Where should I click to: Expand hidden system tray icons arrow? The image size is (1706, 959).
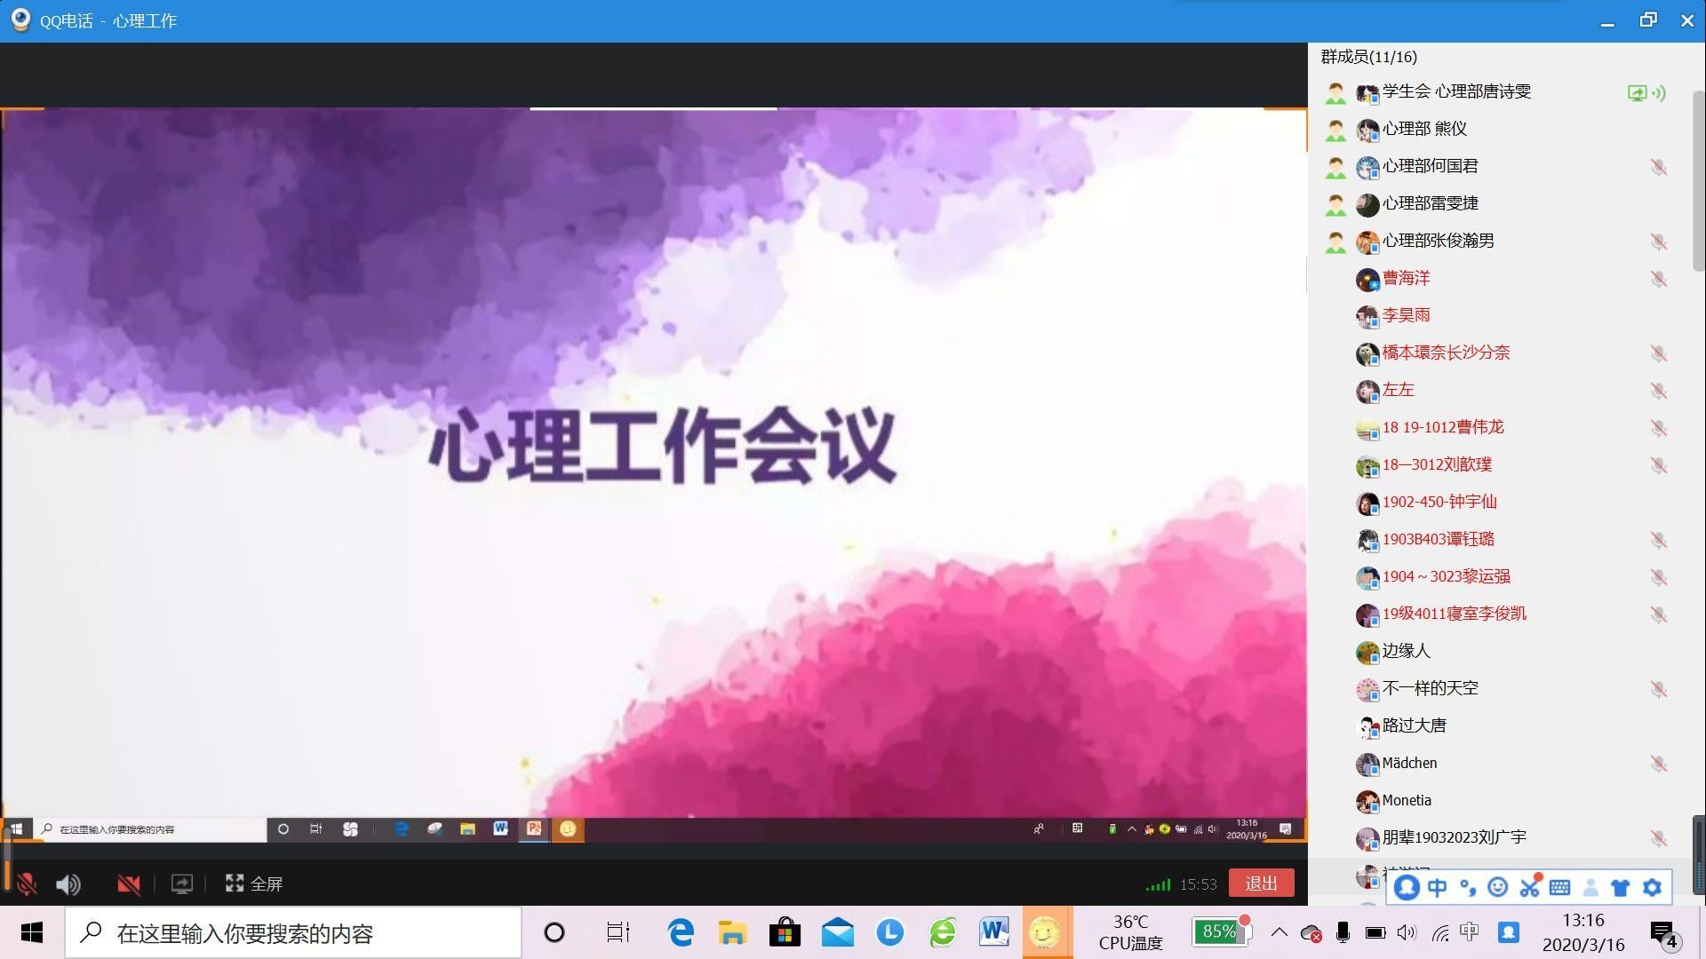tap(1279, 932)
